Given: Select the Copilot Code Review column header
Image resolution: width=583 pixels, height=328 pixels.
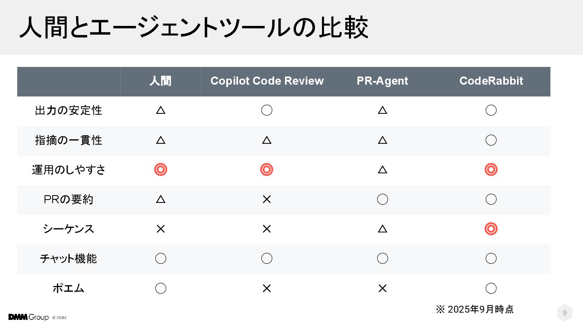Looking at the screenshot, I should 267,81.
